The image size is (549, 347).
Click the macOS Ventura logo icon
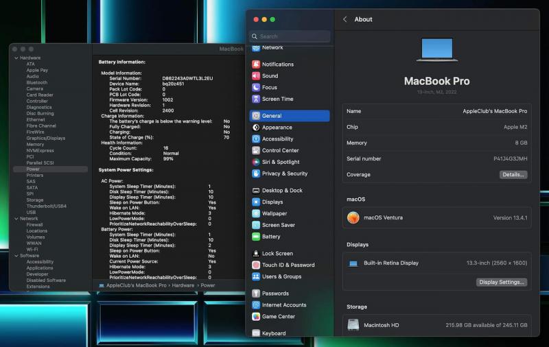353,217
